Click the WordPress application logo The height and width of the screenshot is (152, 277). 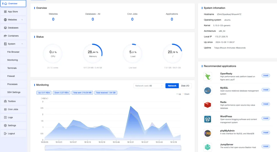click(207, 119)
